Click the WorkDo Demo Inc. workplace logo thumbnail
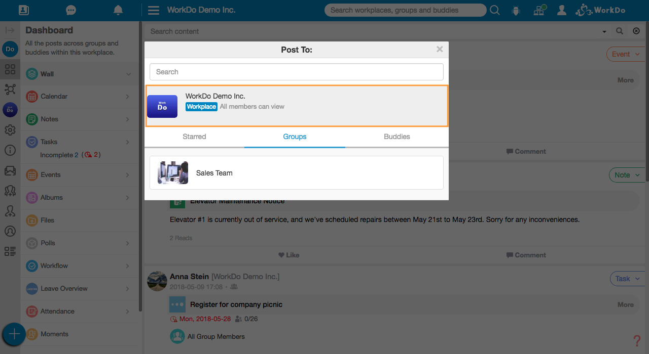Viewport: 649px width, 354px height. (162, 106)
